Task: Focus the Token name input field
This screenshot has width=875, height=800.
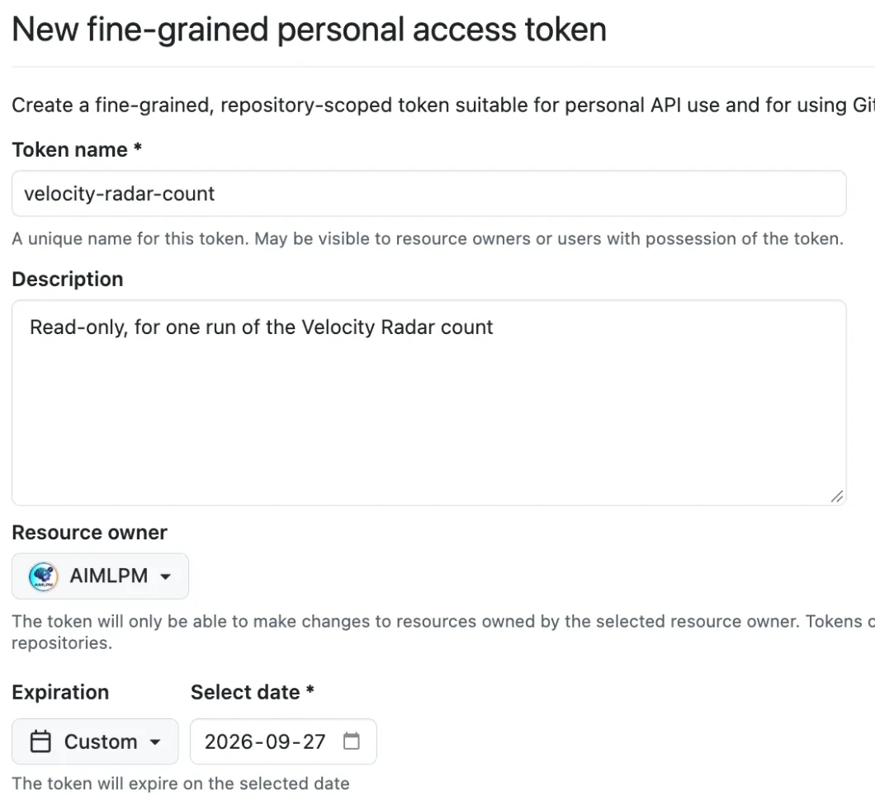Action: coord(429,194)
